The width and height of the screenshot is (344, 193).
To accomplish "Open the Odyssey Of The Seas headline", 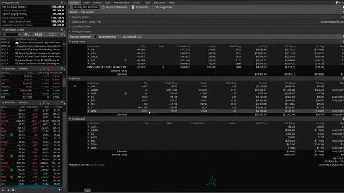I will [x=38, y=49].
